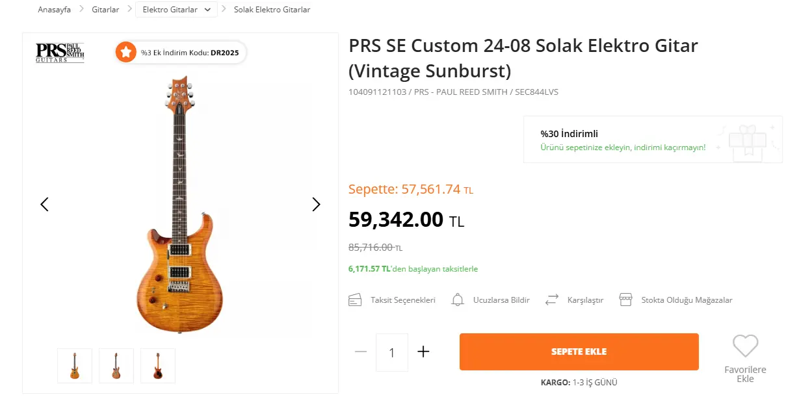This screenshot has height=410, width=786.
Task: Open Solak Elektro Gitarlar breadcrumb
Action: tap(272, 10)
